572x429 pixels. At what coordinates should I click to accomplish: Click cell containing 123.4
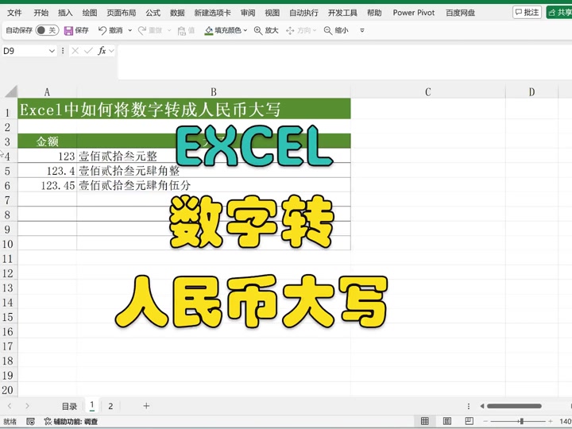(x=47, y=171)
